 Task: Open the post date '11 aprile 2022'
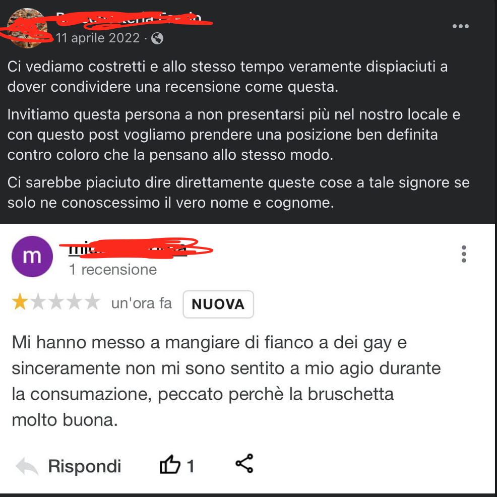coord(98,38)
